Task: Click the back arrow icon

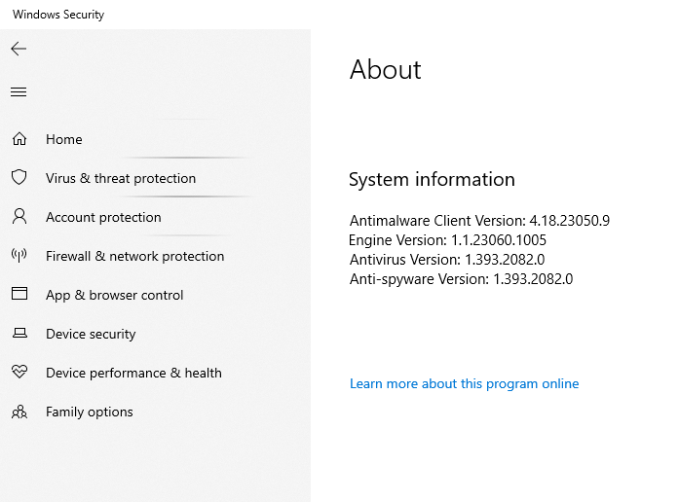Action: click(19, 49)
